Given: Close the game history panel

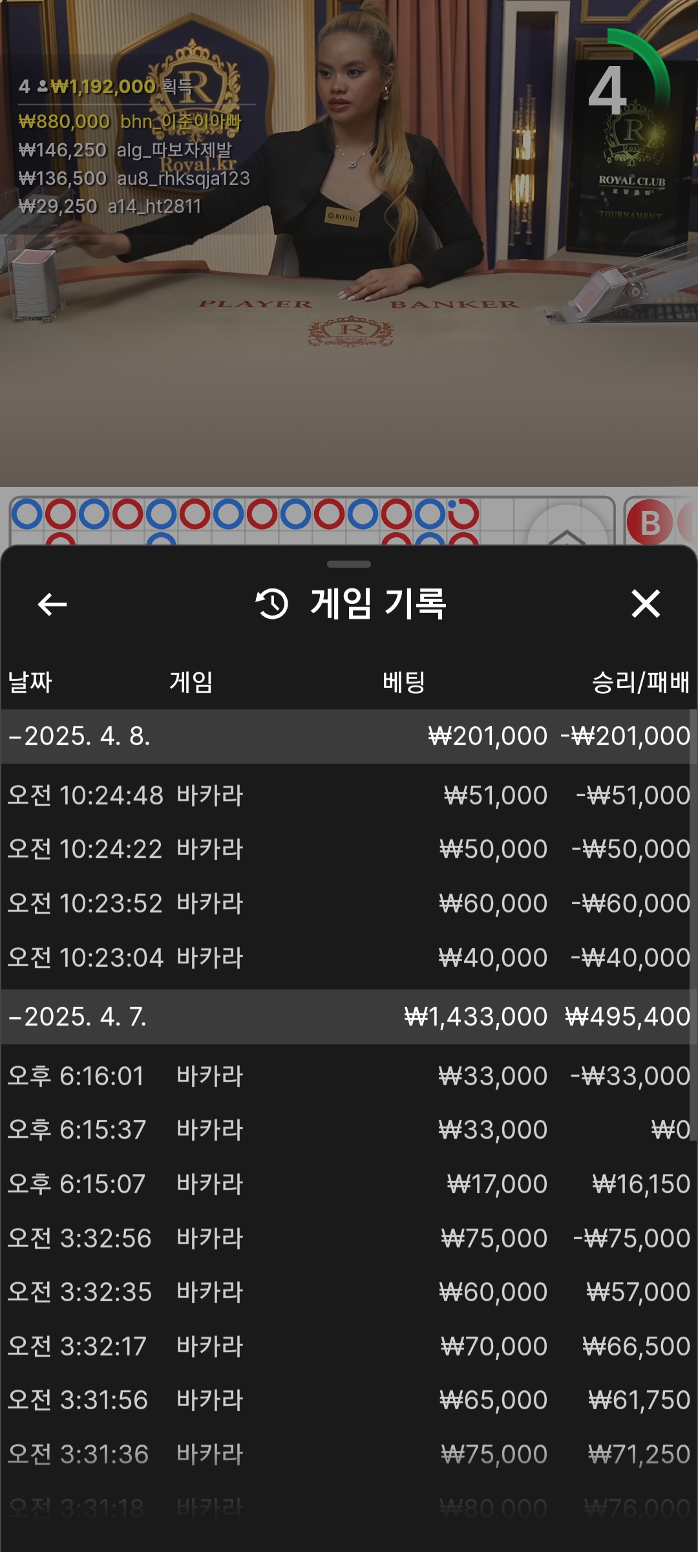Looking at the screenshot, I should [x=645, y=604].
